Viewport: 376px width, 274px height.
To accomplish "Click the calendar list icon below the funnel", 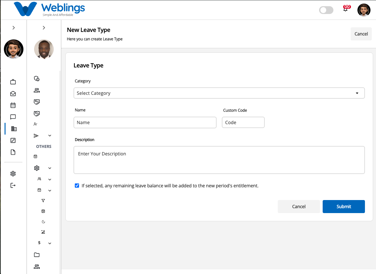I will (x=43, y=211).
